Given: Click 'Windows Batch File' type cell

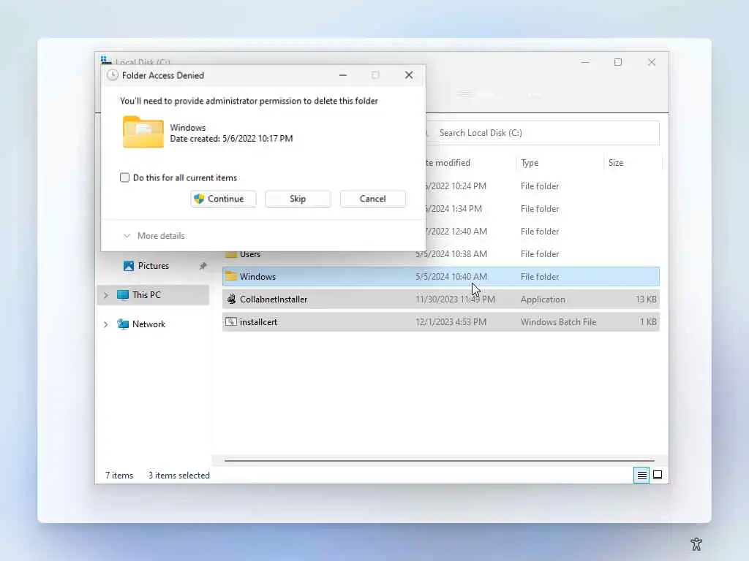Looking at the screenshot, I should pyautogui.click(x=558, y=322).
